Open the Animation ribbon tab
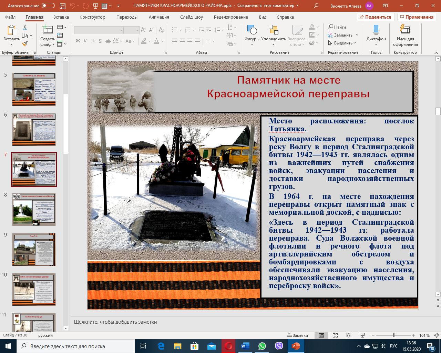Viewport: 441px width, 353px height. tap(159, 17)
